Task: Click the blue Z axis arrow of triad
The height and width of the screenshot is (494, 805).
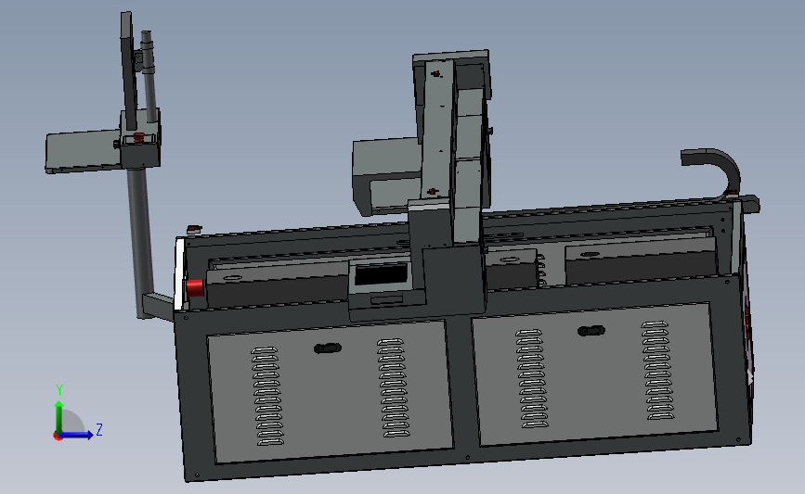Action: 76,435
